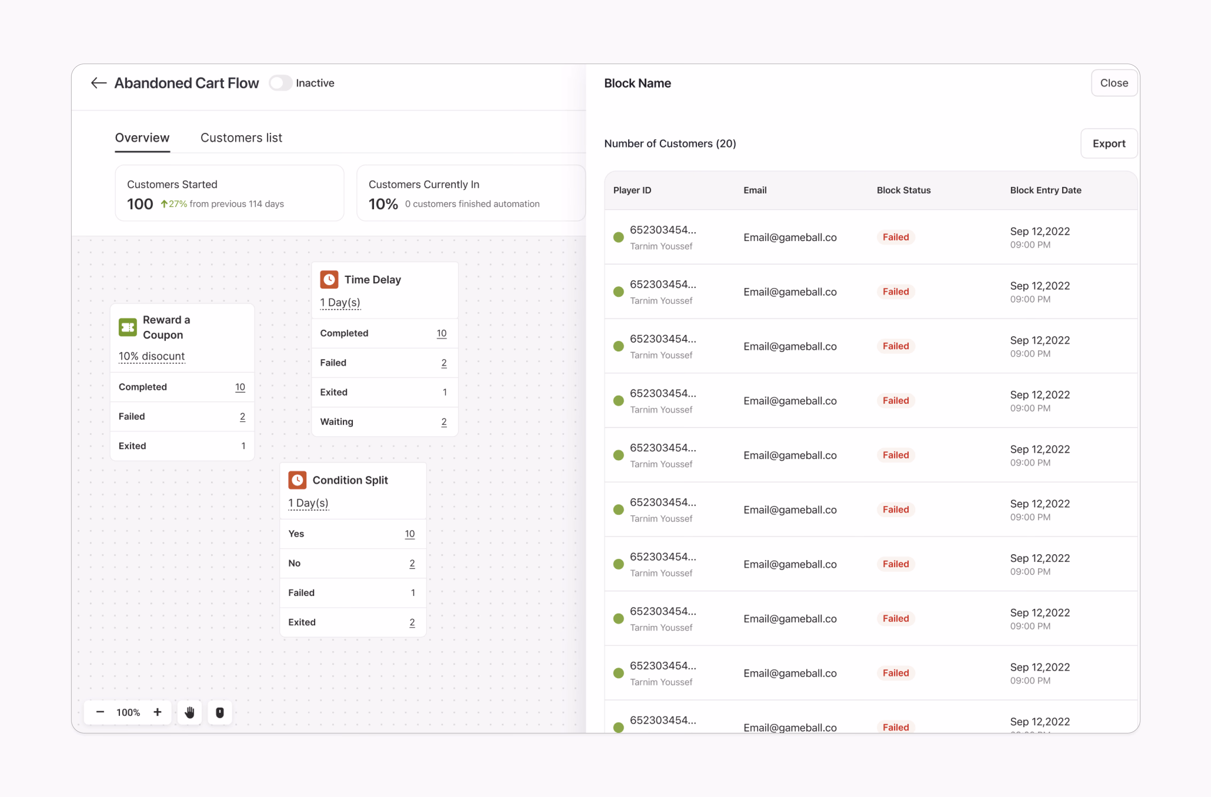Click the Abandoned Cart Flow title

coord(186,83)
